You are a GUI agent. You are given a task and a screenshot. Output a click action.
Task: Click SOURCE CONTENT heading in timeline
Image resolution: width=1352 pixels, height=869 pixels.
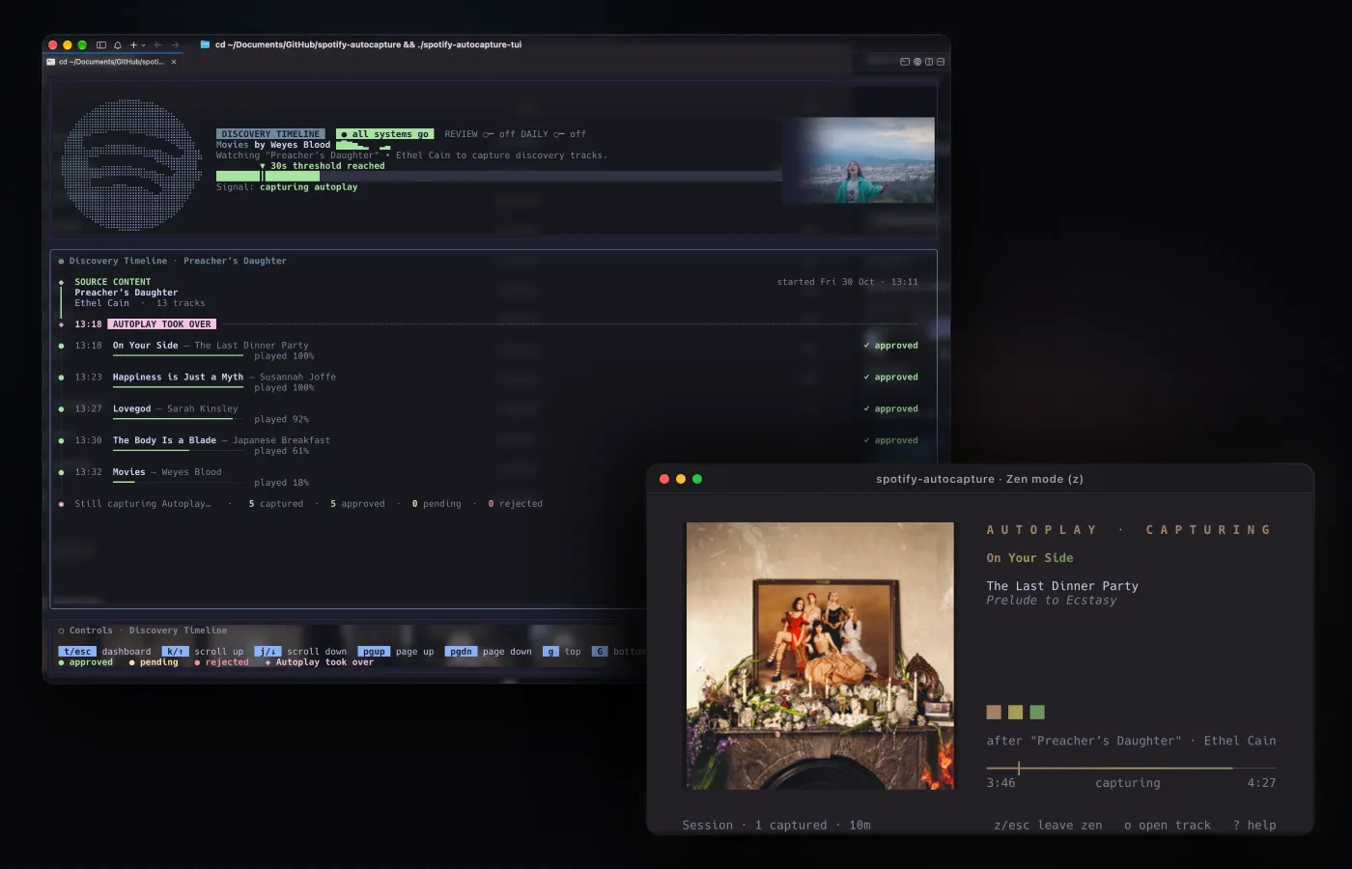click(x=113, y=282)
